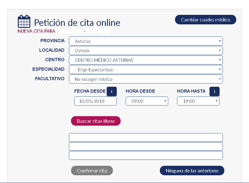Open the PROVINCIA dropdown showing Asturias
This screenshot has height=183, width=249.
(146, 41)
